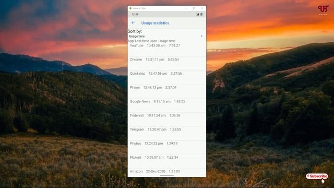The image size is (334, 188).
Task: Minimize the emulator window
Action: (x=186, y=8)
